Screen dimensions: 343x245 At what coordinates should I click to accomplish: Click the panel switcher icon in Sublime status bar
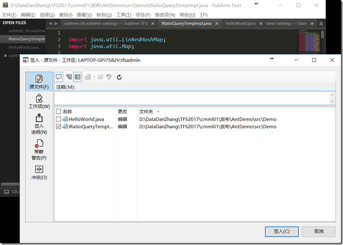point(6,192)
